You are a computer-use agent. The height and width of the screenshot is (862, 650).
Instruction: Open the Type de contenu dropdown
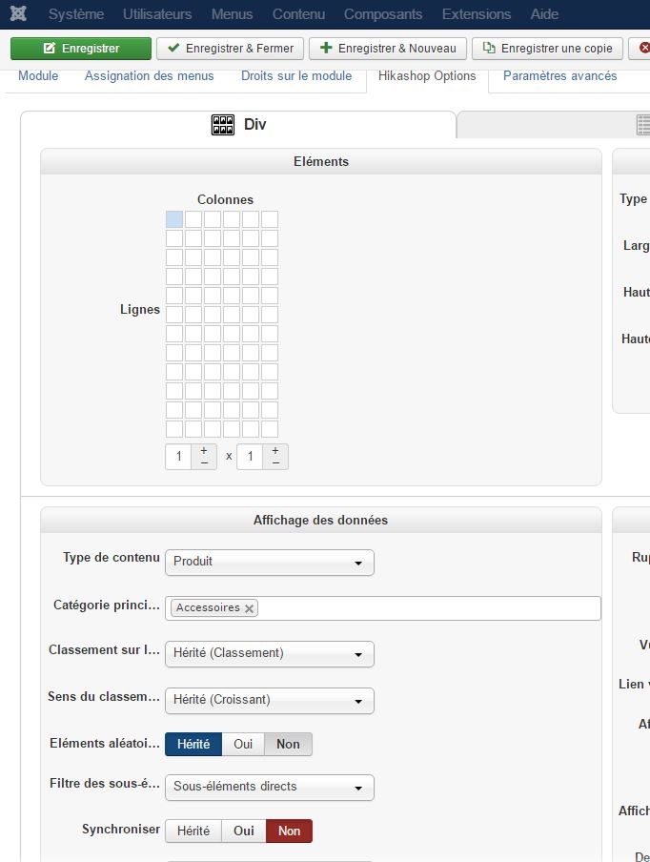click(269, 563)
